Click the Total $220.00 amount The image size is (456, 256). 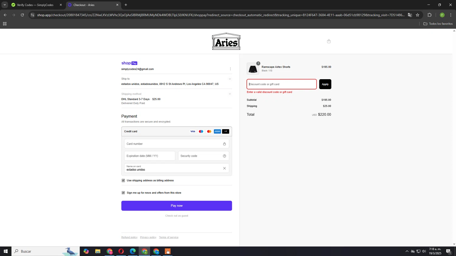324,114
